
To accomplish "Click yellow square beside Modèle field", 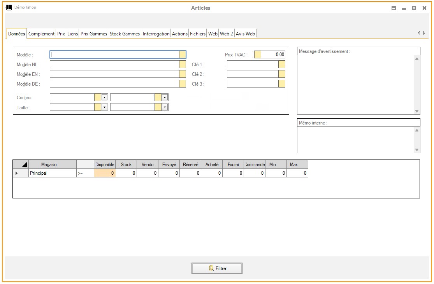I will (x=183, y=54).
